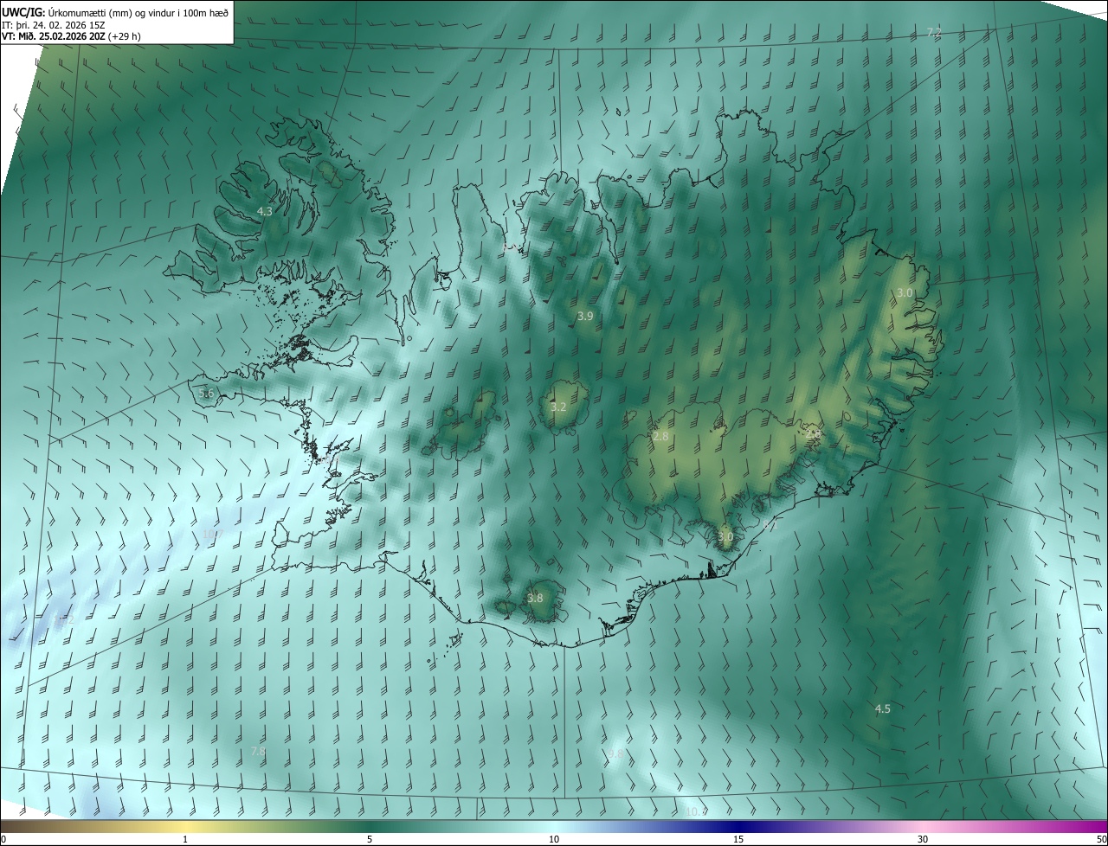Click the 4.5 value label over the southeast ocean

(x=882, y=708)
